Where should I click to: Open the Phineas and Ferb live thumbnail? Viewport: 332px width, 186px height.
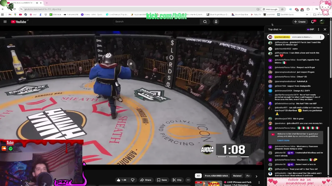pyautogui.click(x=209, y=183)
